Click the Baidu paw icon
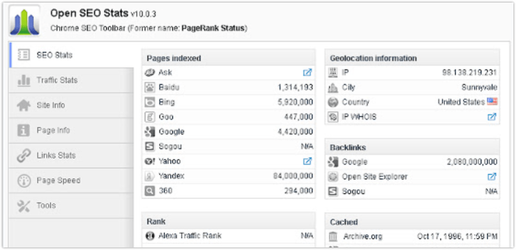 point(150,88)
